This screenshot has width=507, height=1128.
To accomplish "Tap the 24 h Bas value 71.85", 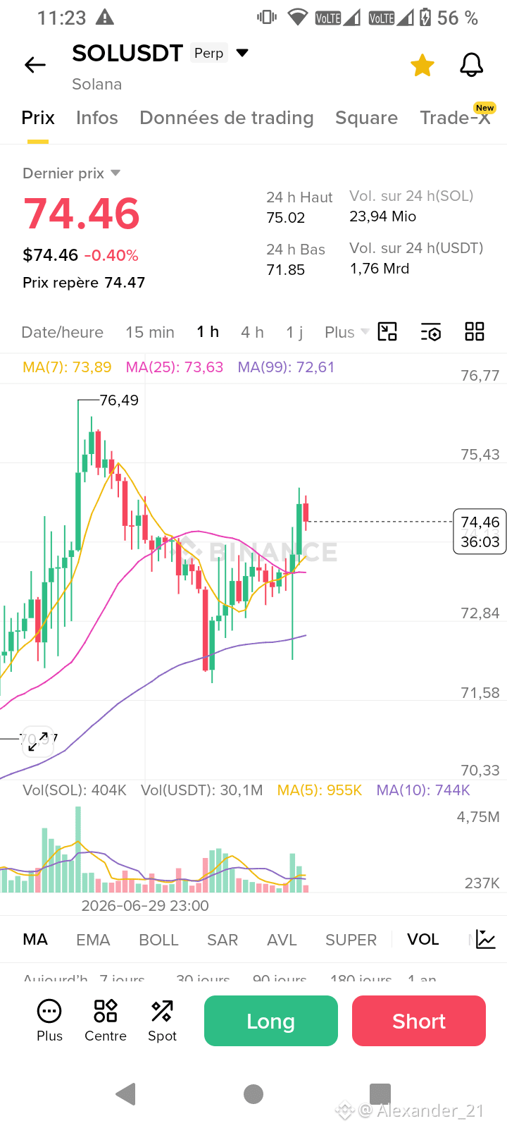I will click(x=286, y=270).
